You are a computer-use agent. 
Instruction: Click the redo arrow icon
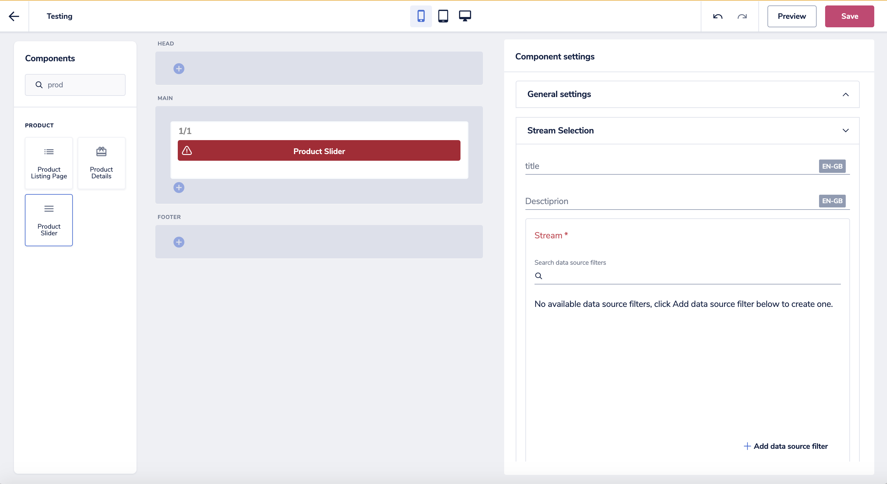[x=742, y=16]
